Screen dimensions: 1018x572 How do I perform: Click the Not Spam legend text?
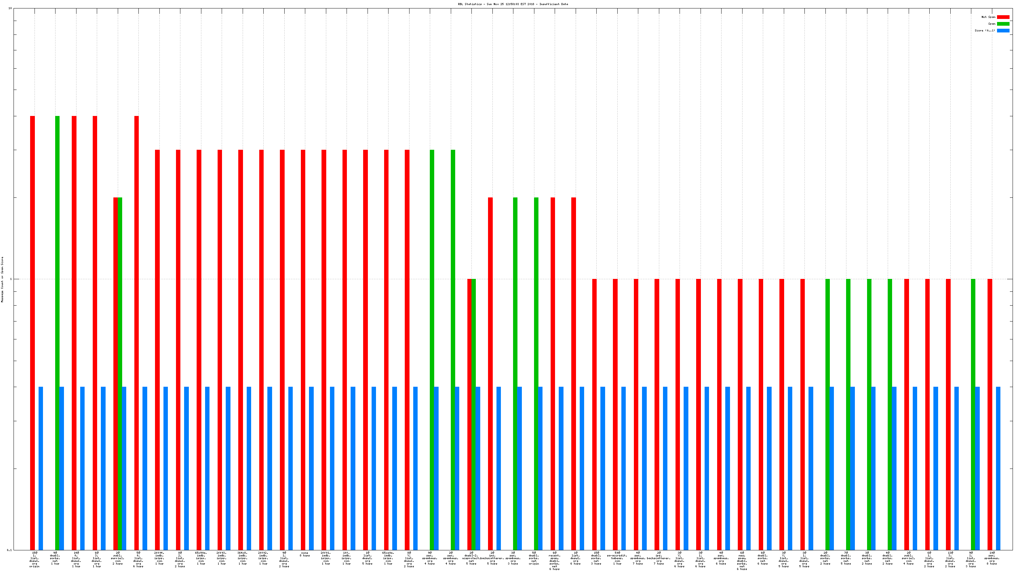click(x=988, y=17)
